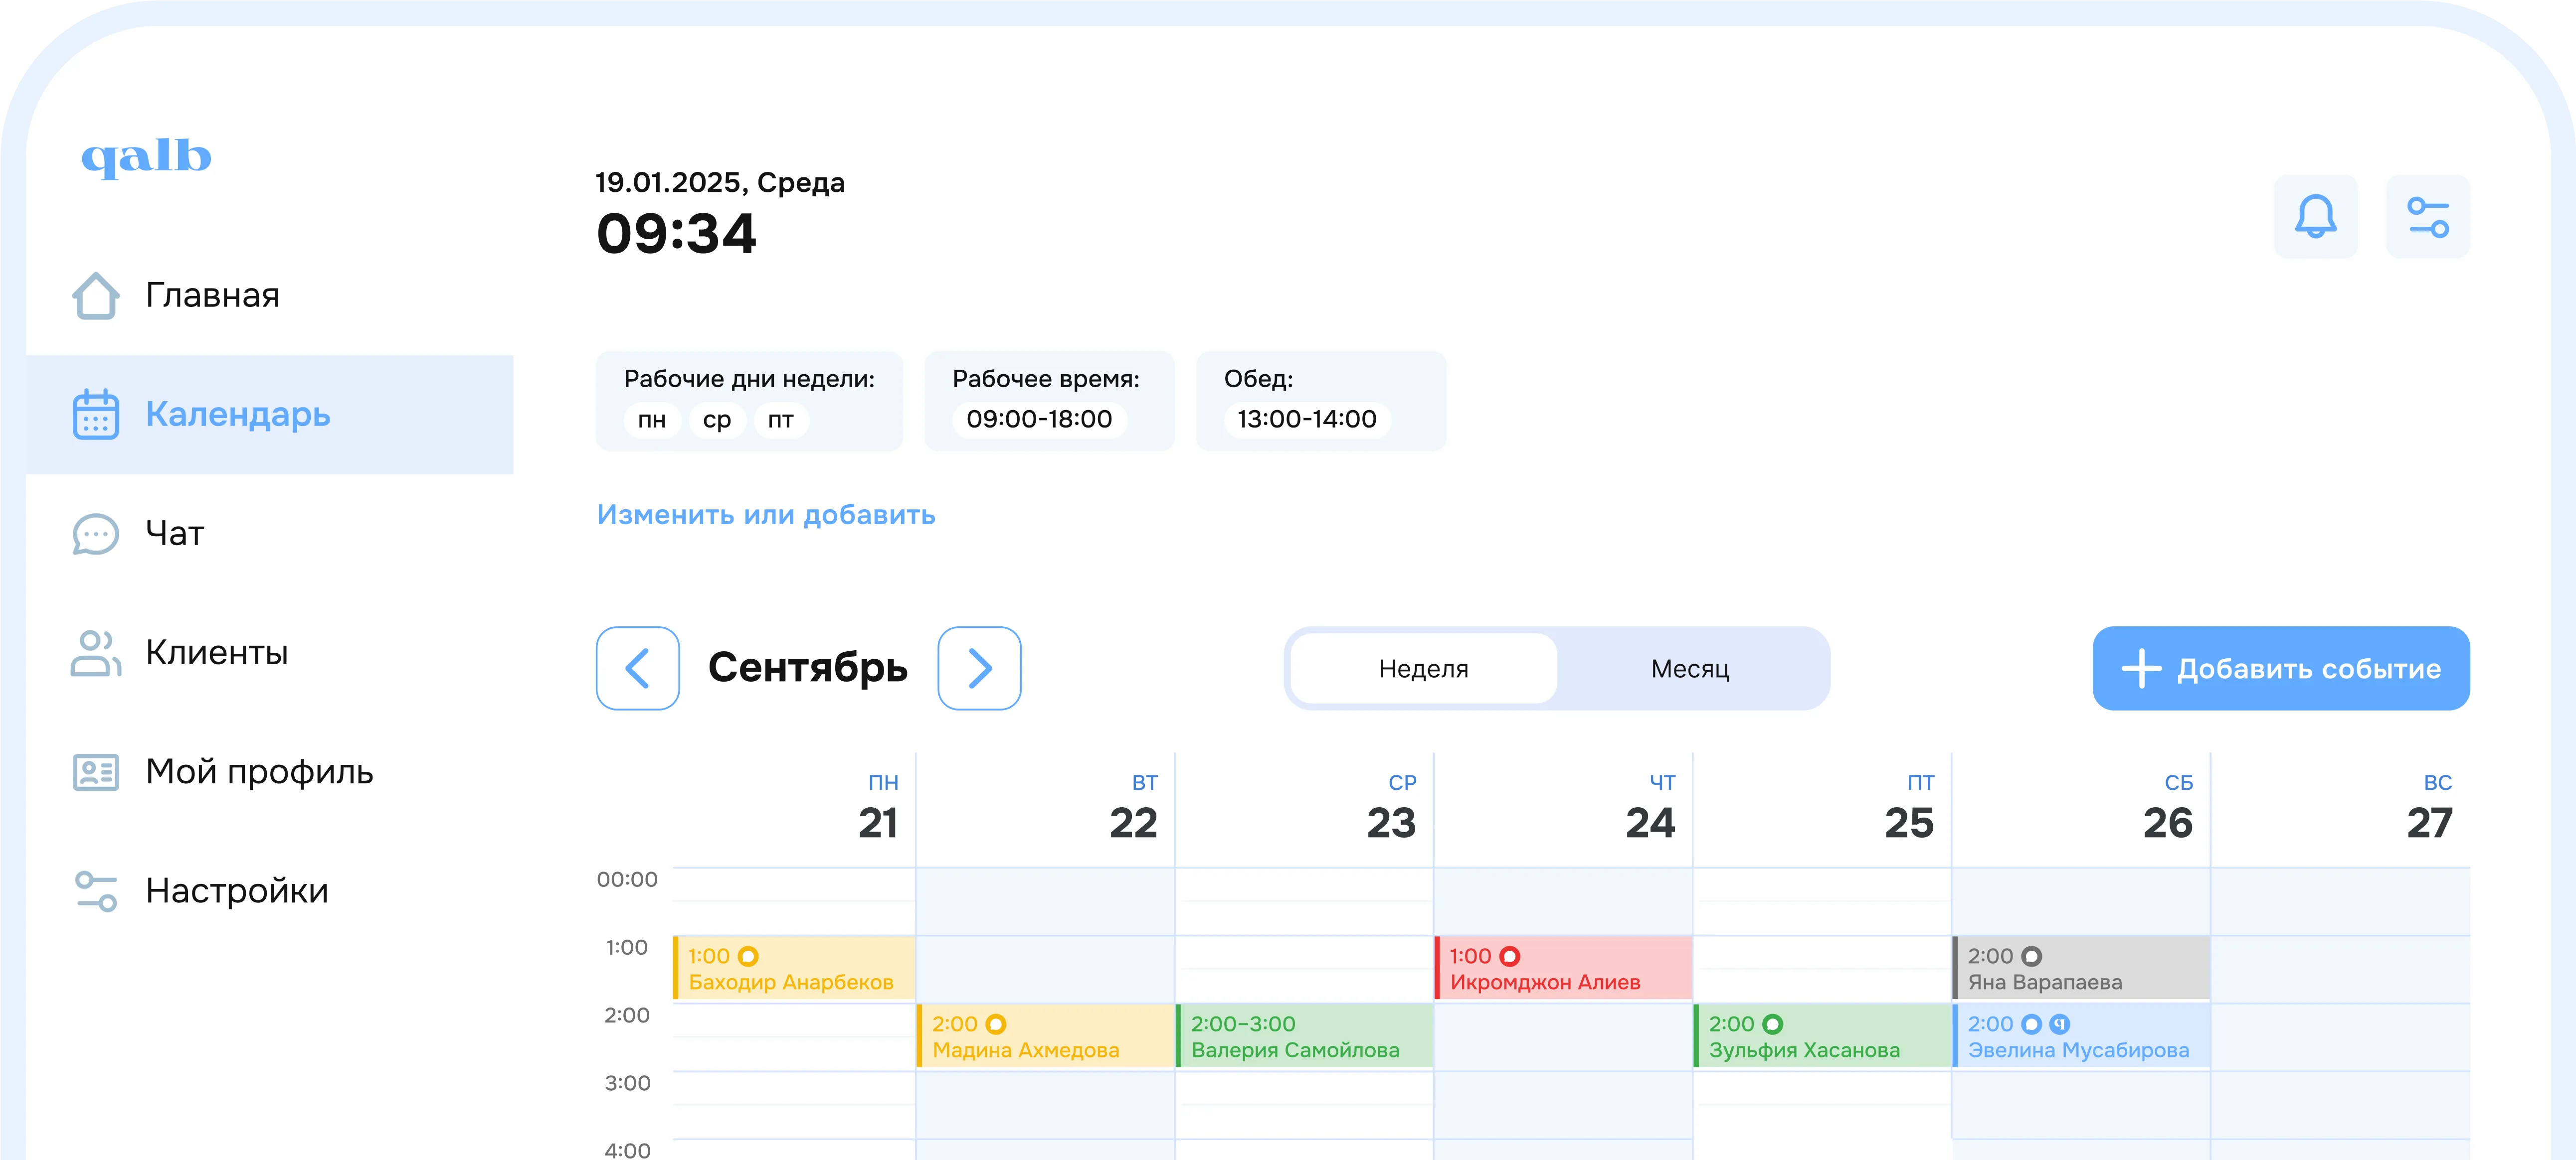Go to previous month with left chevron
Screen dimensions: 2576x1160
[x=638, y=668]
